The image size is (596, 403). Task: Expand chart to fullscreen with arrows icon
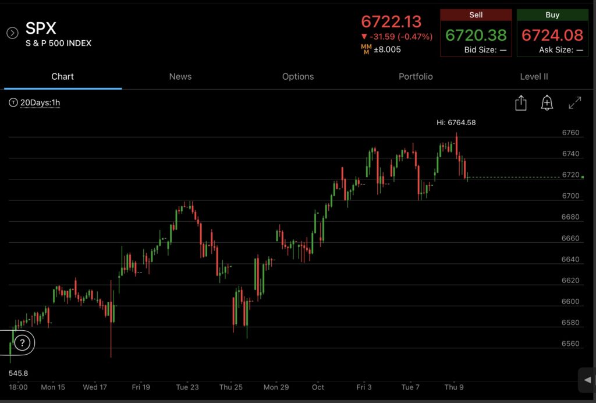tap(574, 103)
